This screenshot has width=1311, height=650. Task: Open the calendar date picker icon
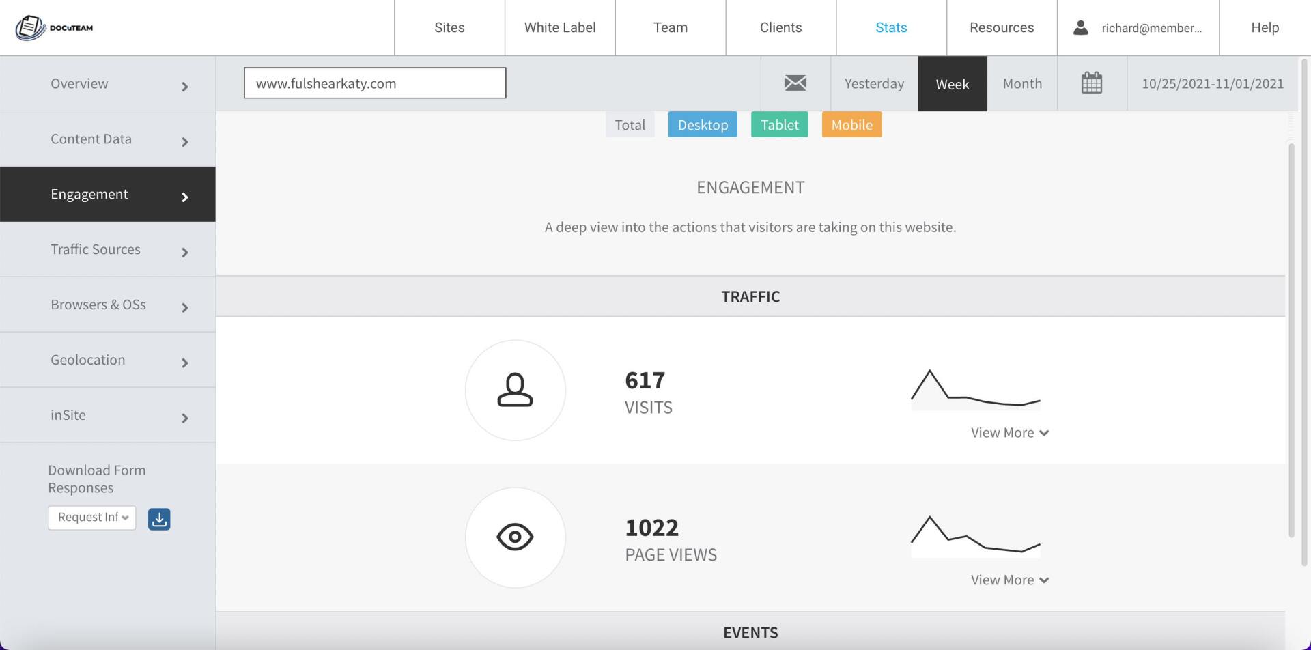tap(1092, 83)
